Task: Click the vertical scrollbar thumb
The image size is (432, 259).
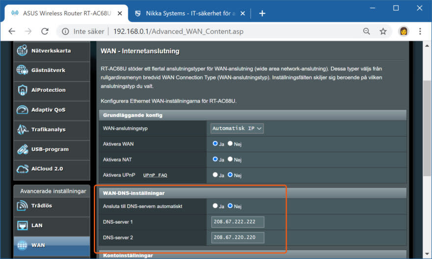Action: tap(427, 129)
